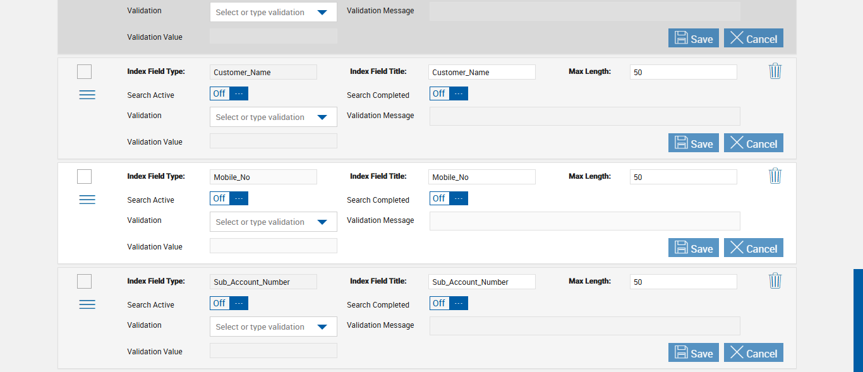This screenshot has height=372, width=863.
Task: Delete the Customer_Name index field via trash icon
Action: click(x=775, y=71)
